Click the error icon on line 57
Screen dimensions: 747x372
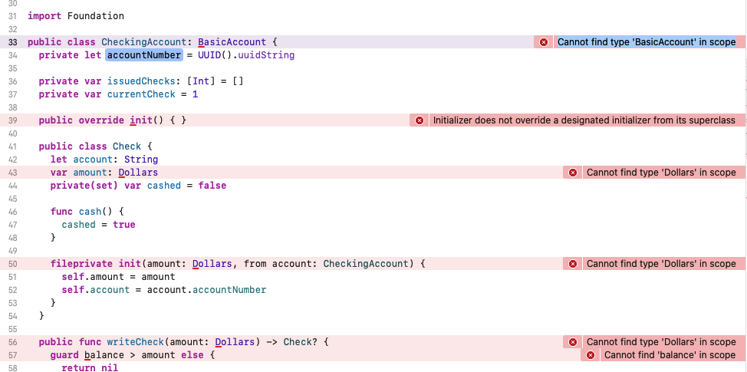tap(591, 355)
